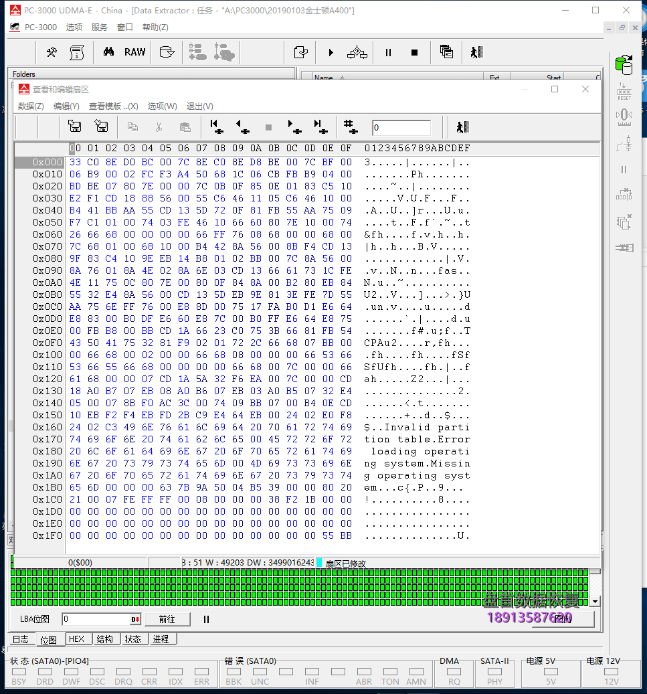Open the disk folder toolbar icon
647x694 pixels.
tap(167, 52)
